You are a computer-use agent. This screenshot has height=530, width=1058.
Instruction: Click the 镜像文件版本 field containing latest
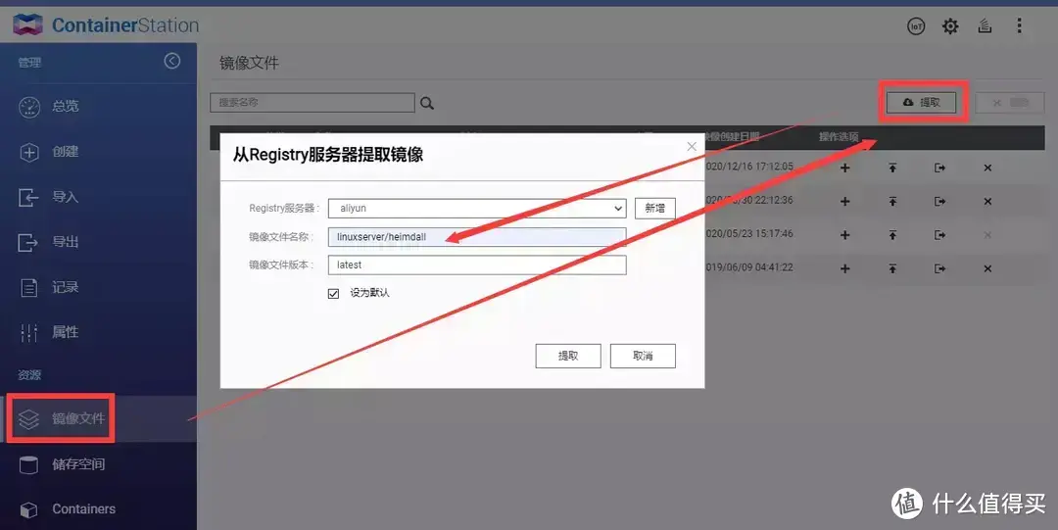[x=477, y=265]
